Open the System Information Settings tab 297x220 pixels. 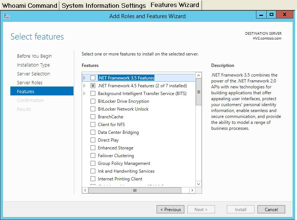(104, 6)
